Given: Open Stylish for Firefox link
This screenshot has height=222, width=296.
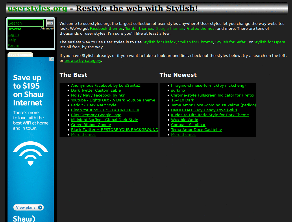Looking at the screenshot, I should click(x=159, y=42).
